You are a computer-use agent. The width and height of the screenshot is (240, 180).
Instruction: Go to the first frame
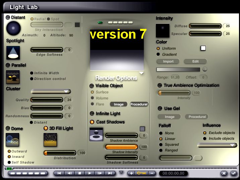coord(59,173)
